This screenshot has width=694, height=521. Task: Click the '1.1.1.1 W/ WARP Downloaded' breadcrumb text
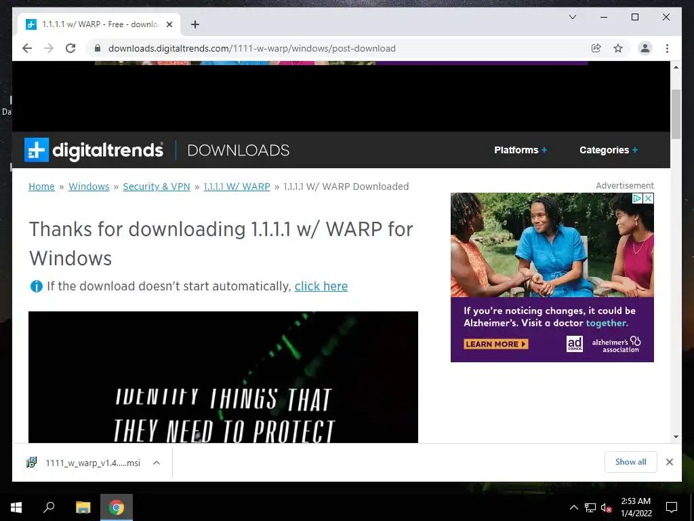coord(346,187)
